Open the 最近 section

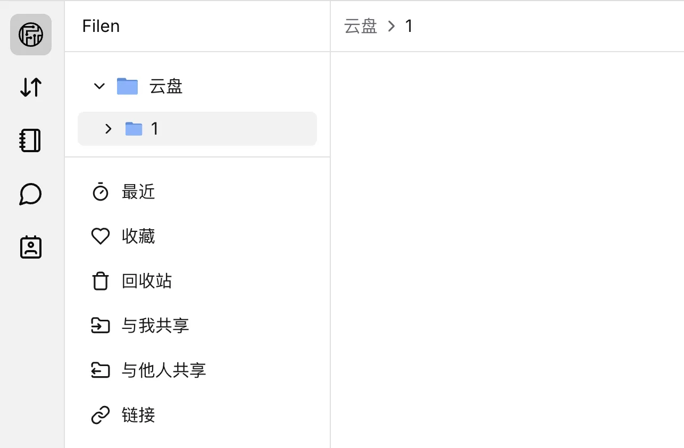point(138,192)
